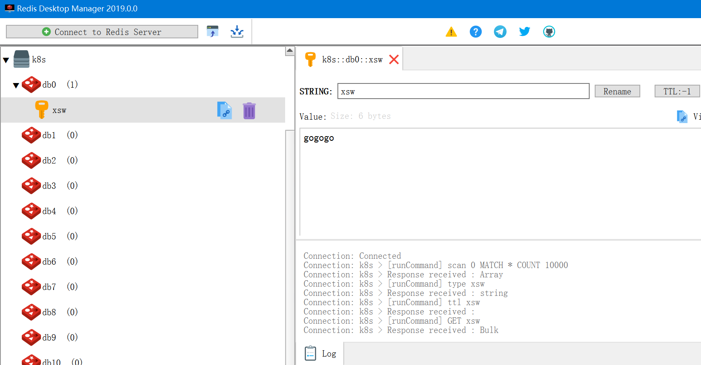This screenshot has height=365, width=701.
Task: Click the 'Size: 6 bytes' text
Action: point(361,116)
